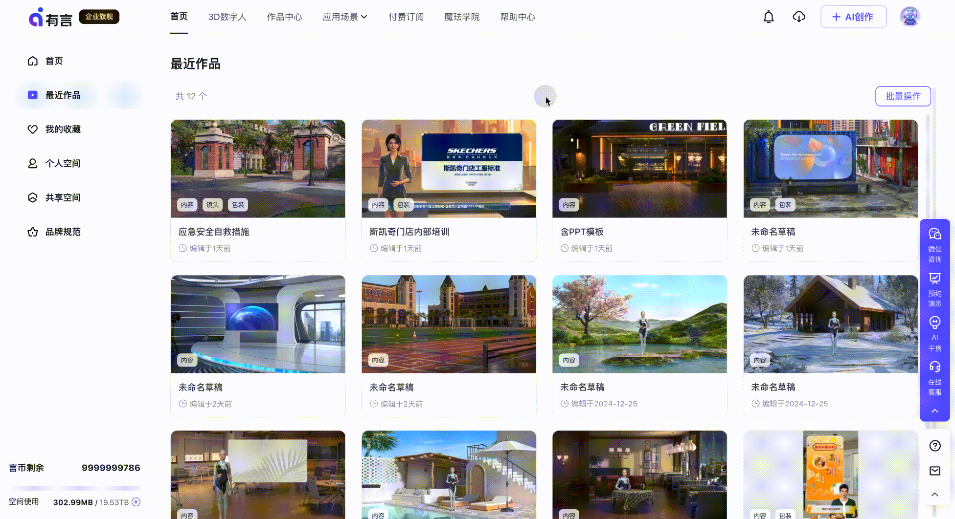Open the 作品中心 tab
The width and height of the screenshot is (955, 519).
[285, 17]
